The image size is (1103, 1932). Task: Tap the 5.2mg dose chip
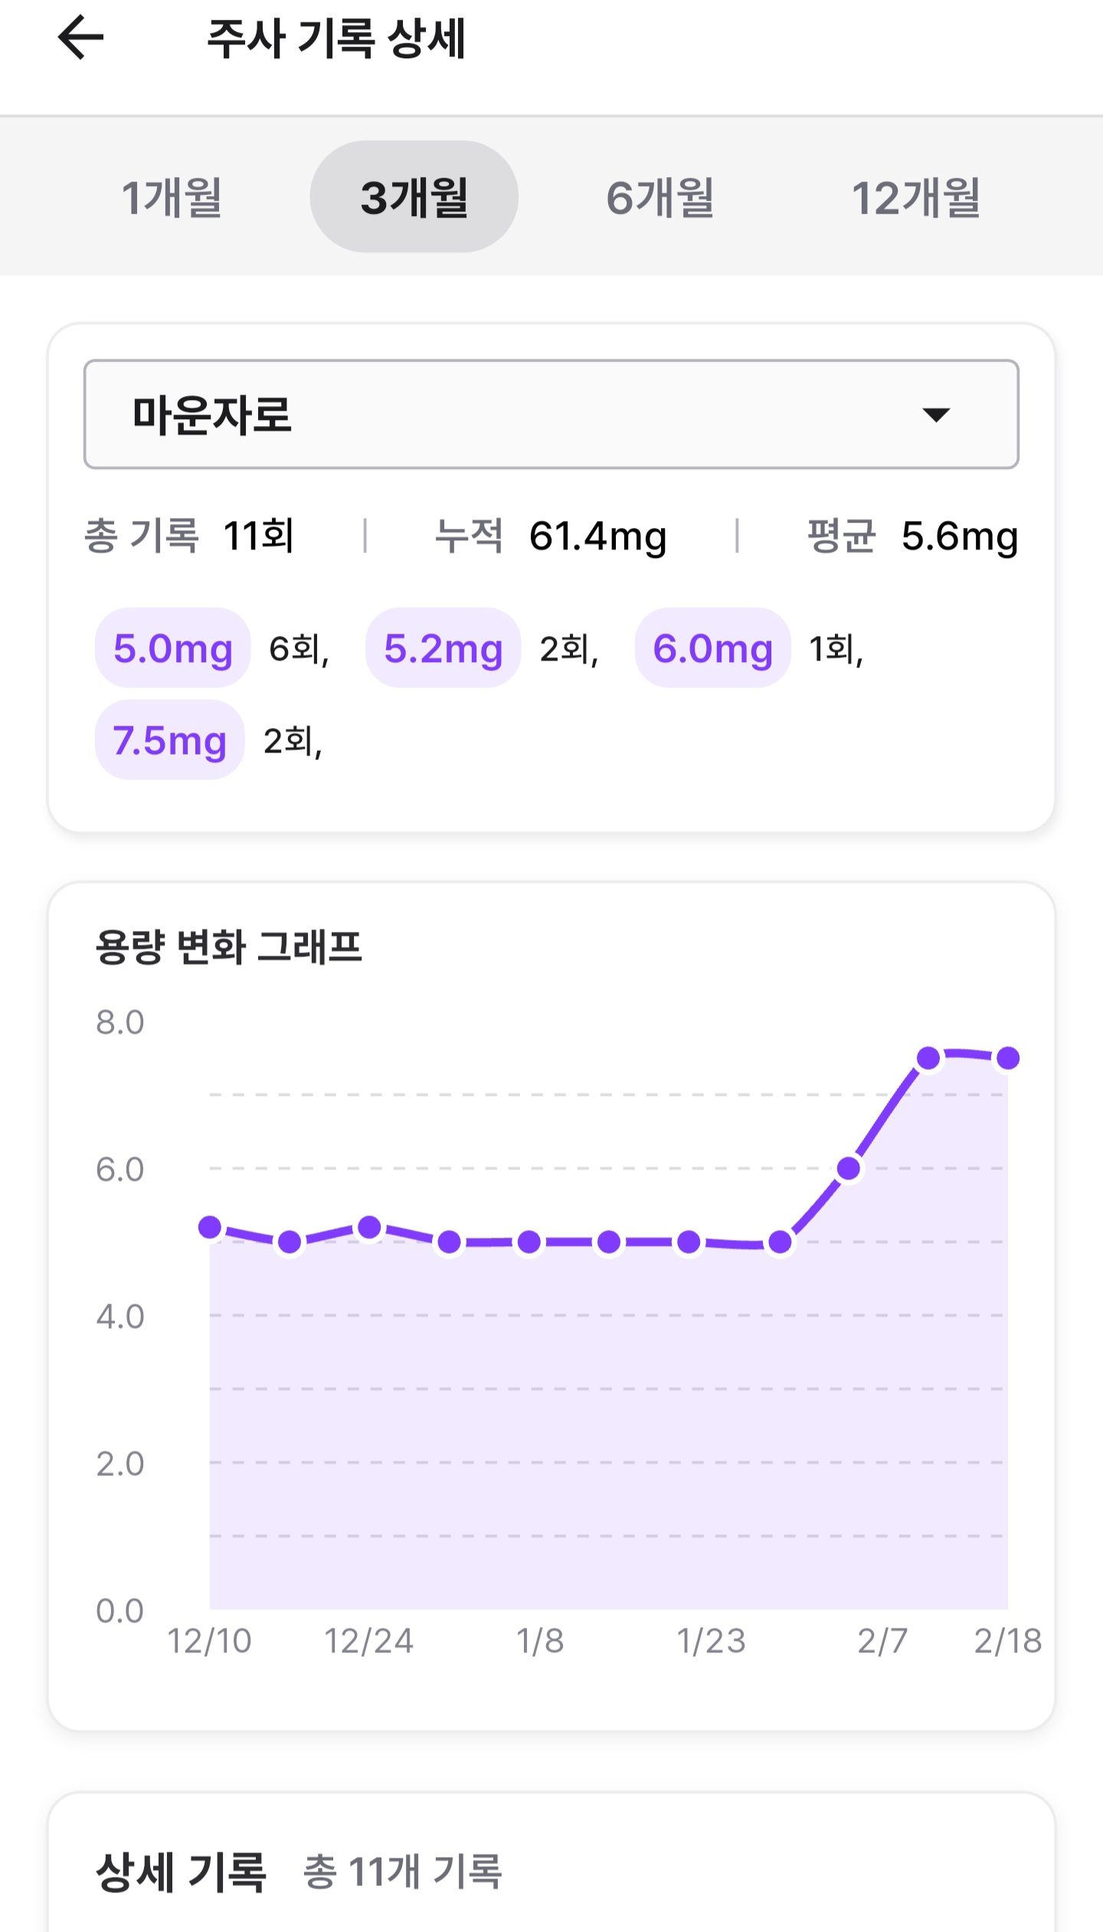pyautogui.click(x=443, y=648)
